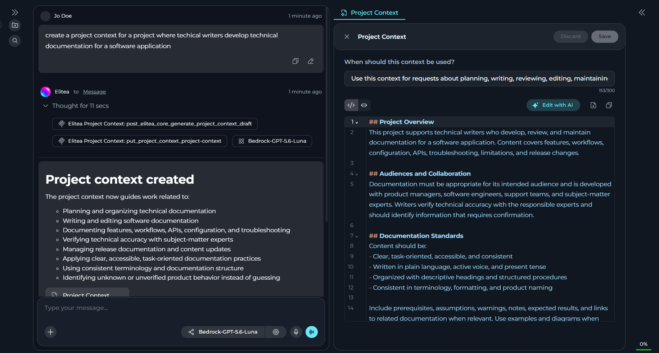Click bullet 'Using consistent terminology and documentation structure'
The width and height of the screenshot is (659, 353).
(x=153, y=268)
